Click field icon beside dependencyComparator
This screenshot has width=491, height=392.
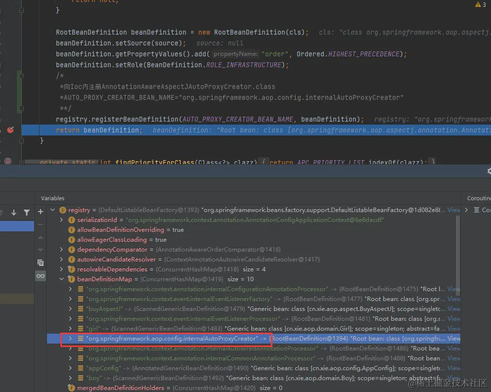coord(71,250)
